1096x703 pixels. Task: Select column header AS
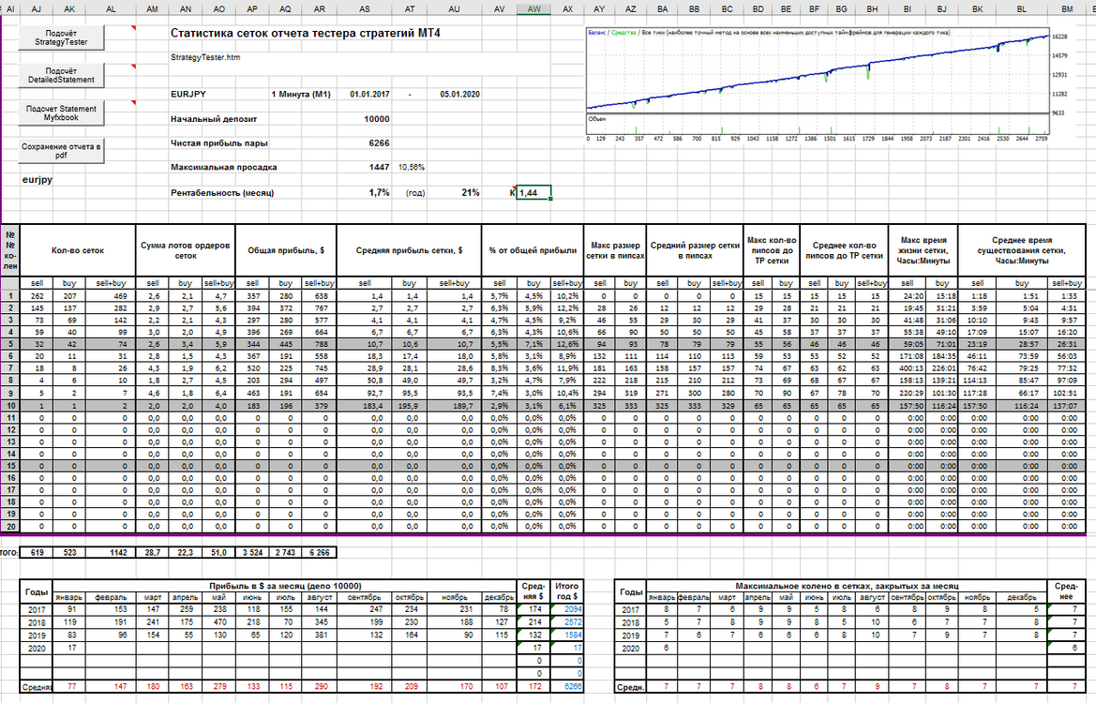364,9
